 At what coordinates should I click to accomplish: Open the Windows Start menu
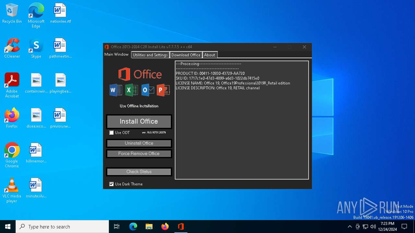(8, 227)
